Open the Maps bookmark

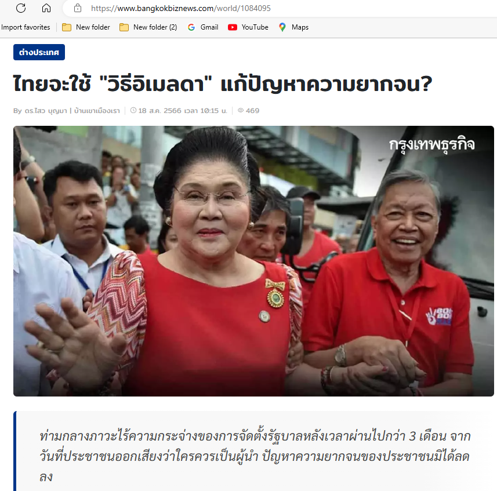293,27
